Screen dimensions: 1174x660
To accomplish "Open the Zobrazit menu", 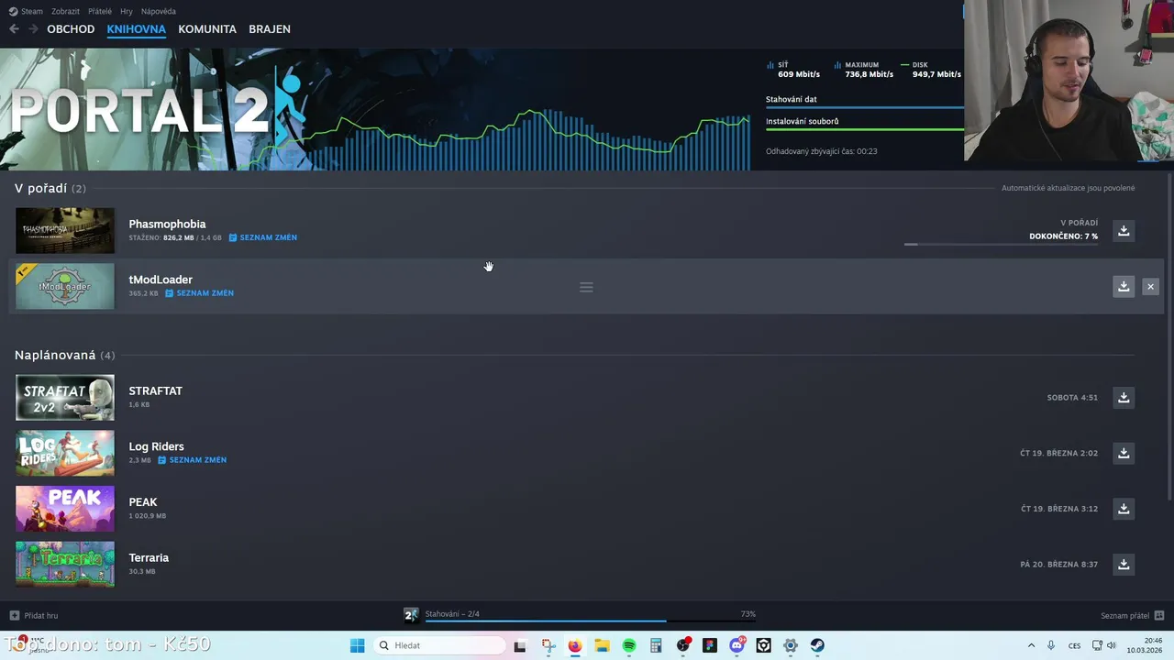I will pos(65,11).
